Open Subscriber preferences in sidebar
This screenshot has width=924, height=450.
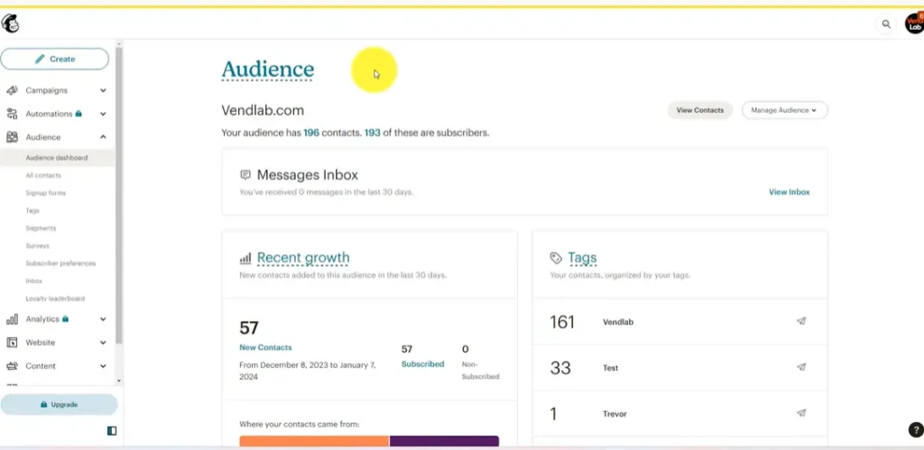pyautogui.click(x=60, y=263)
